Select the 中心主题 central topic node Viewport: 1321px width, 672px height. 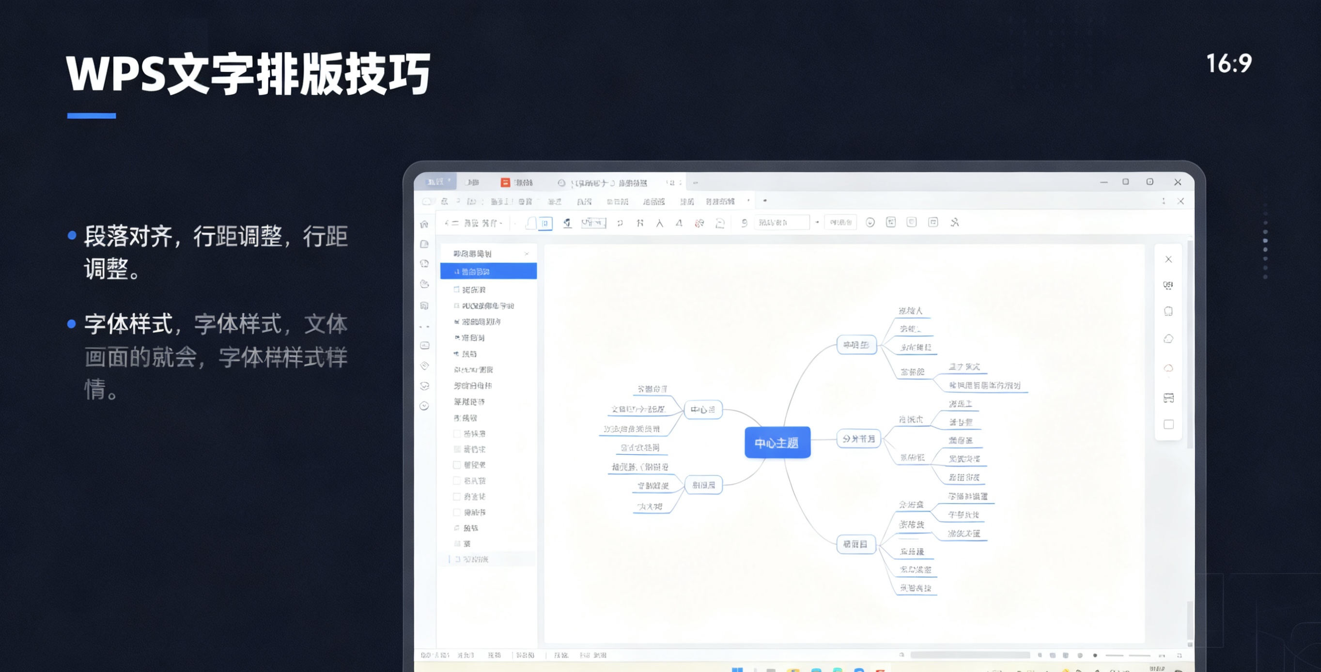click(778, 443)
